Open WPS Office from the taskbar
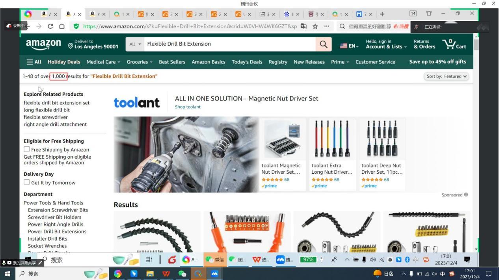The width and height of the screenshot is (499, 280). coord(166,274)
